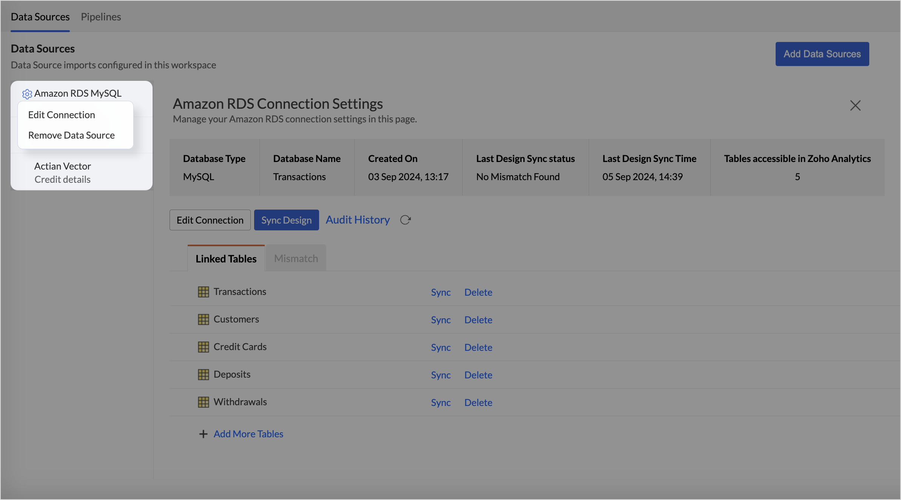
Task: Open the Linked Tables tab
Action: pos(226,258)
